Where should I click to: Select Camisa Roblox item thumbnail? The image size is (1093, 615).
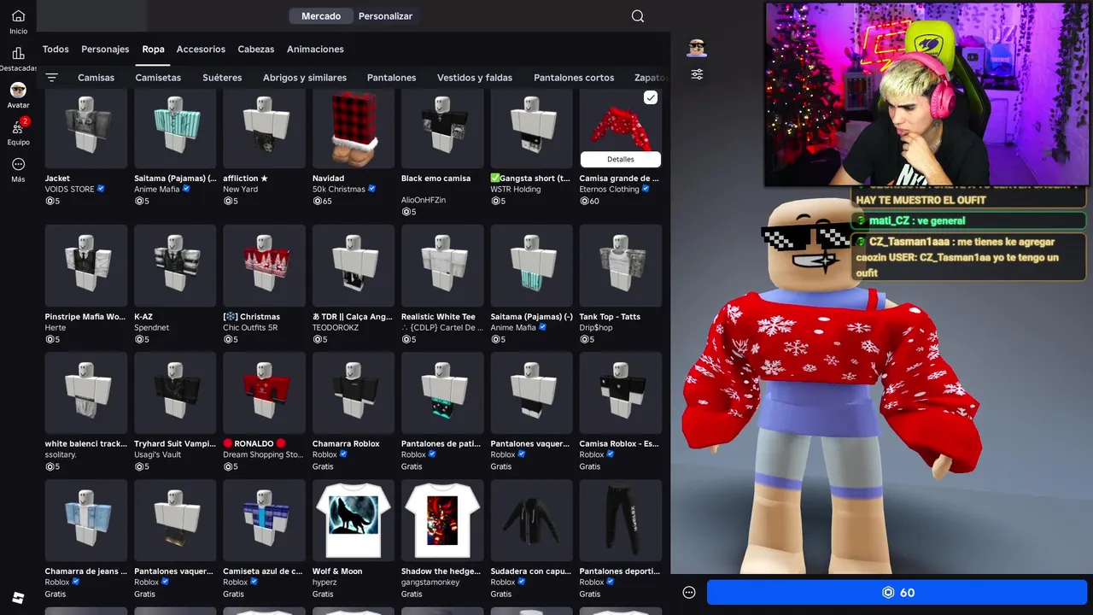coord(621,393)
